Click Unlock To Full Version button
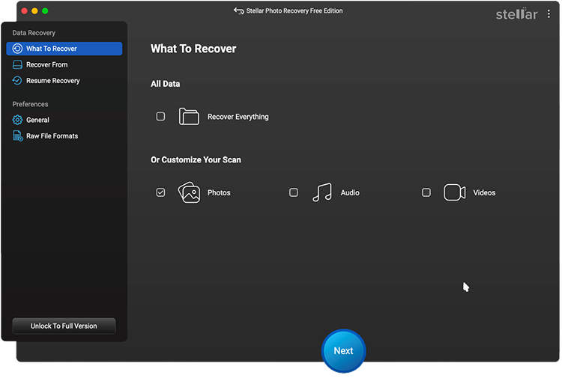 pyautogui.click(x=64, y=326)
